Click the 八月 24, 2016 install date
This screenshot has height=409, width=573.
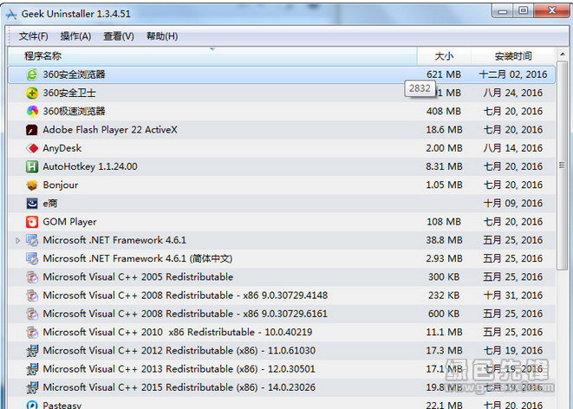513,93
